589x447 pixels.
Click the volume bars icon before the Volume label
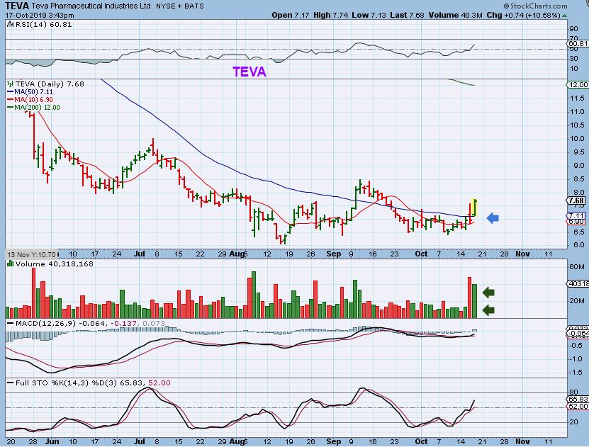tap(10, 264)
